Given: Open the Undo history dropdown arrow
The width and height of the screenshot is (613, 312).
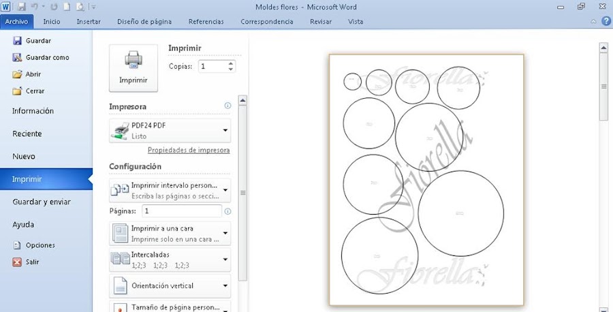Looking at the screenshot, I should click(44, 7).
